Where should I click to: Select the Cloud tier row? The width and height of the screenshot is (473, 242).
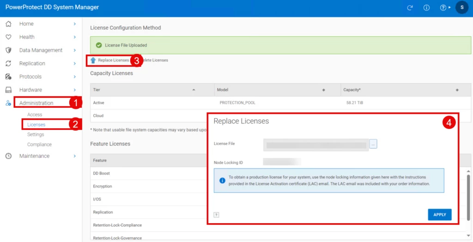pos(148,116)
